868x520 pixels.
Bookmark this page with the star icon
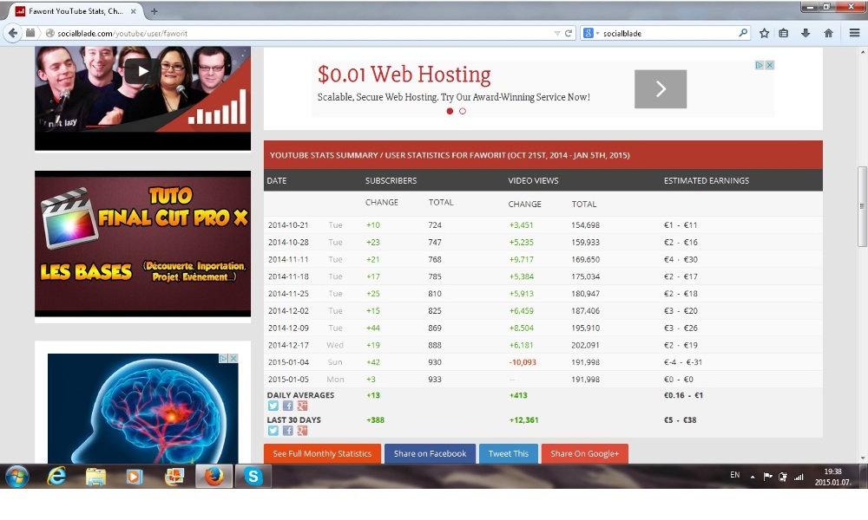(765, 33)
